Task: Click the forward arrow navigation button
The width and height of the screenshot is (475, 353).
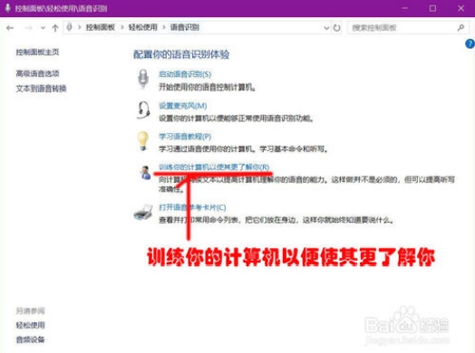Action: coord(28,28)
